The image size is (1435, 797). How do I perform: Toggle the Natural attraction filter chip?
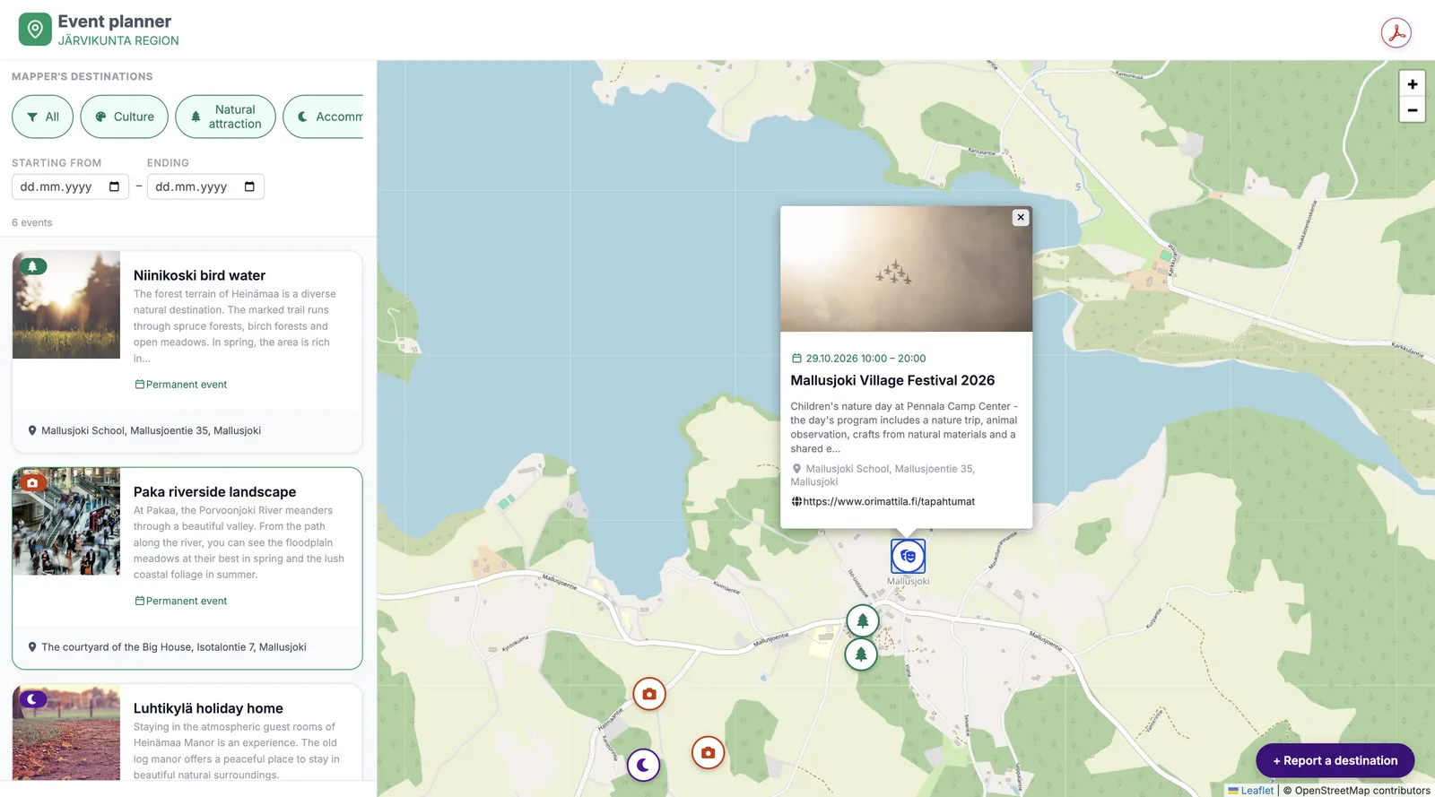point(225,117)
